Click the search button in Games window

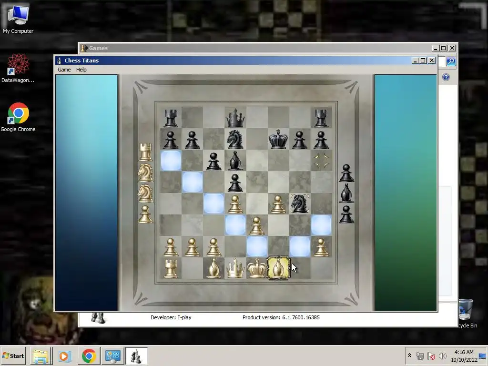pyautogui.click(x=451, y=61)
